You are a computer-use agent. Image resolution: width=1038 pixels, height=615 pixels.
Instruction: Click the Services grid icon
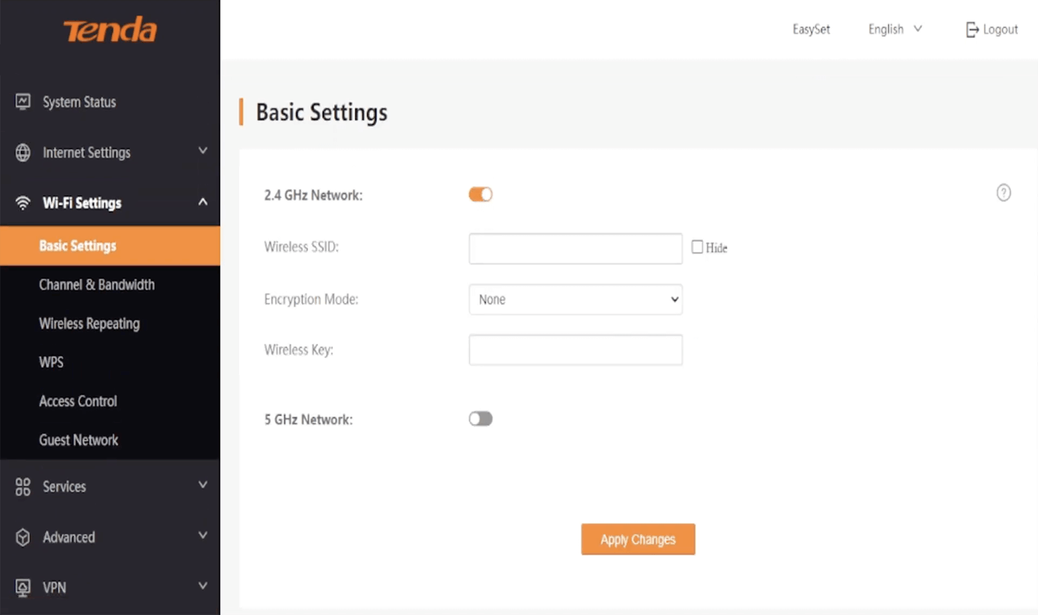point(23,486)
